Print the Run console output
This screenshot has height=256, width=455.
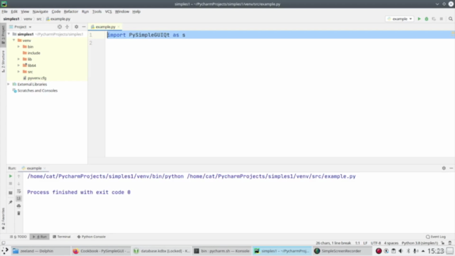click(19, 206)
